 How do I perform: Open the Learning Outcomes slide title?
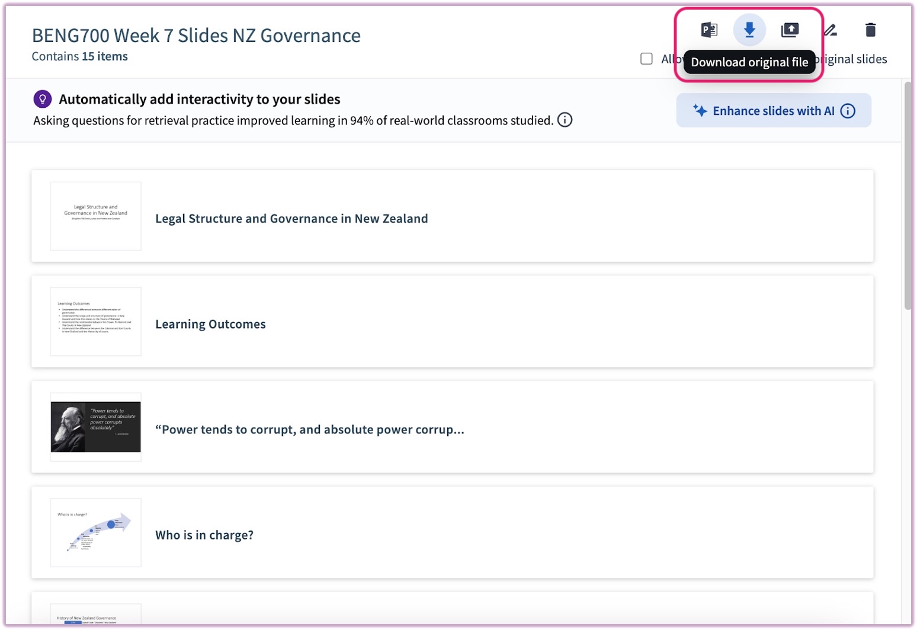[210, 324]
